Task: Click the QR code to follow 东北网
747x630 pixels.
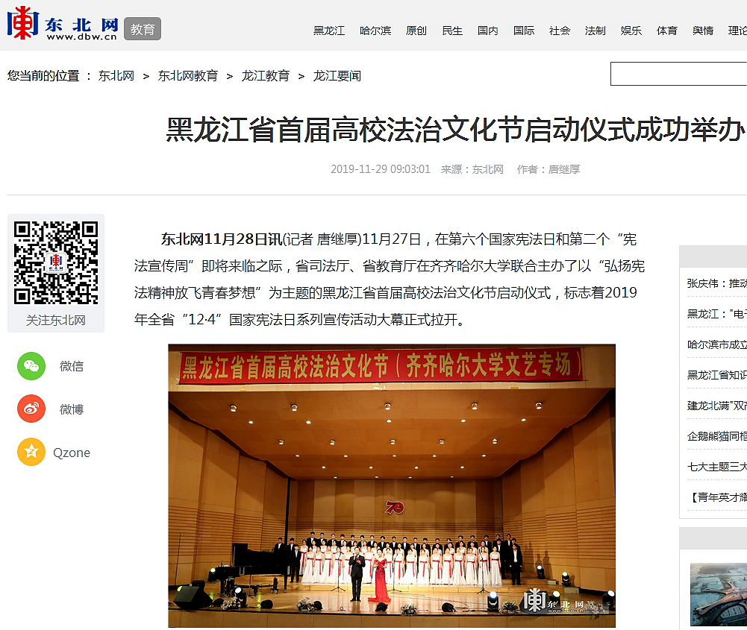Action: click(56, 263)
